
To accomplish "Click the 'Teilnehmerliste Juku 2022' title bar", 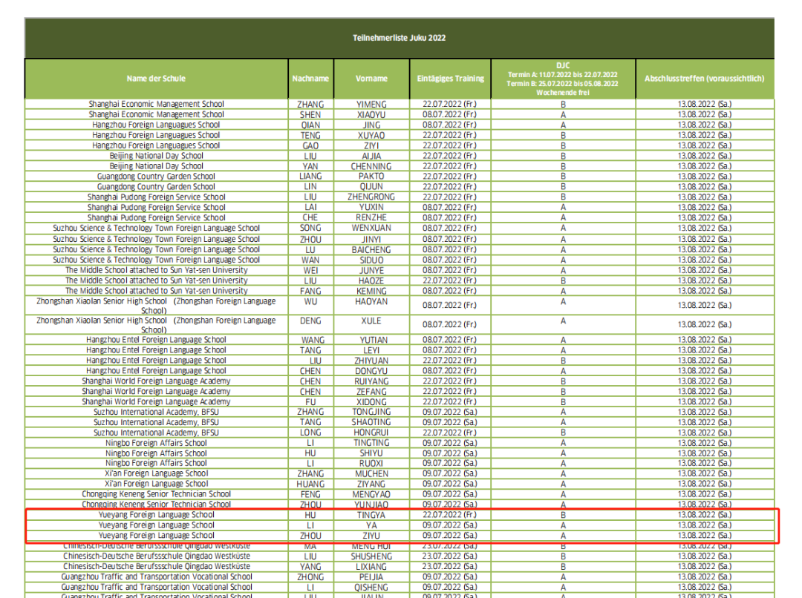I will coord(399,38).
